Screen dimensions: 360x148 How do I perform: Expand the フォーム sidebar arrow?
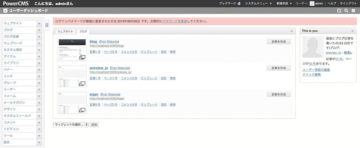(x=39, y=96)
